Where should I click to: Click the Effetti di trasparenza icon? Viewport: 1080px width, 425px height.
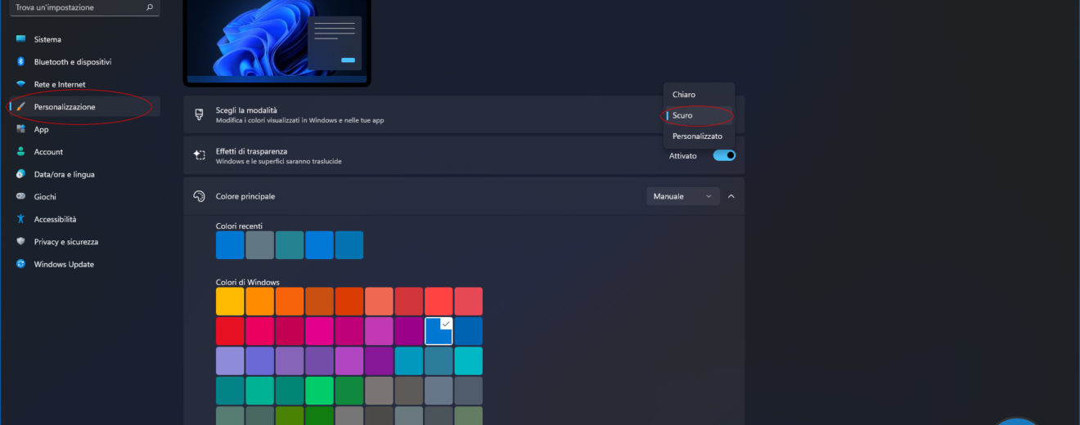pyautogui.click(x=199, y=155)
